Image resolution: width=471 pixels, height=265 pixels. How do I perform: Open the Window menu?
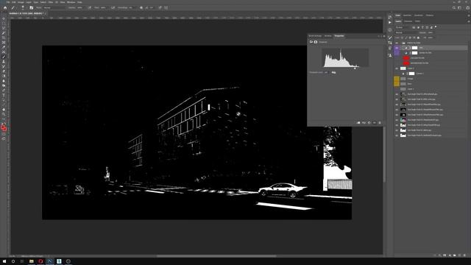click(71, 2)
